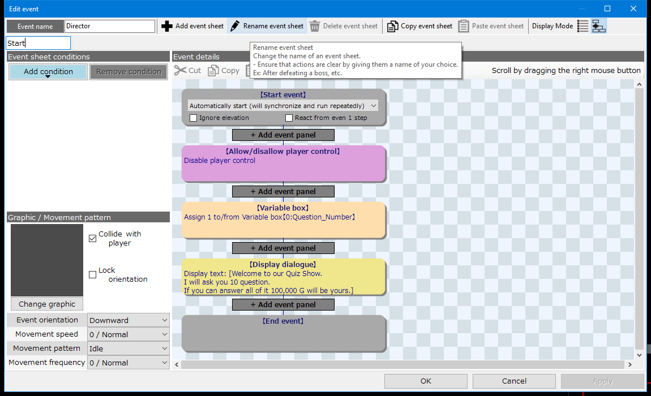Toggle React from even 1 step checkbox
The width and height of the screenshot is (651, 396).
point(289,118)
